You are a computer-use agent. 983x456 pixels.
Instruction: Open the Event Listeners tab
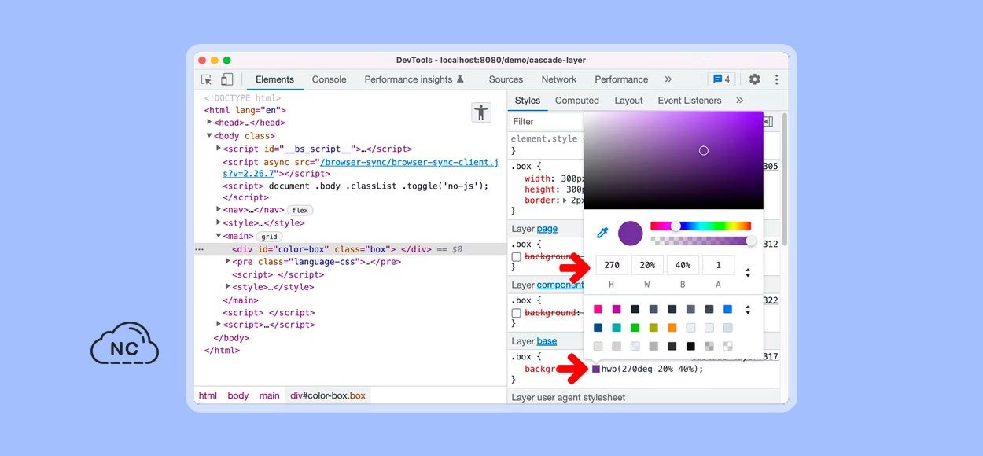tap(690, 101)
